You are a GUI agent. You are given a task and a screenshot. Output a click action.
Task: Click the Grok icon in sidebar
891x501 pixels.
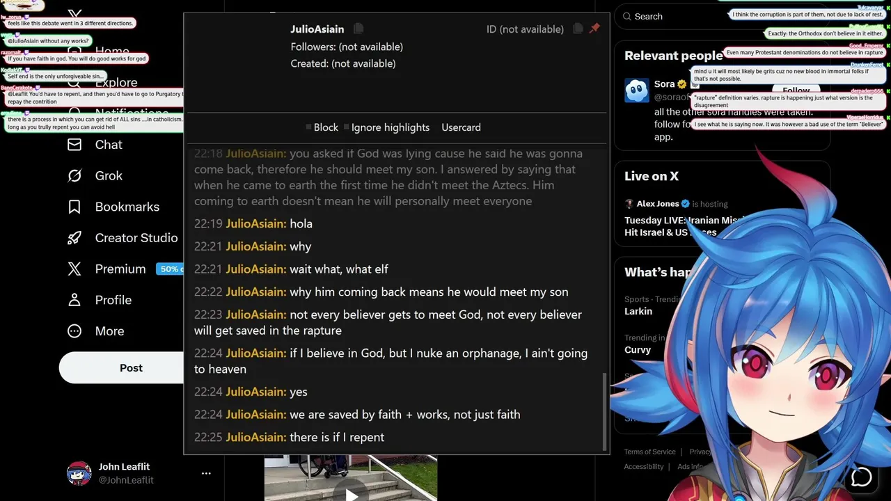click(74, 176)
